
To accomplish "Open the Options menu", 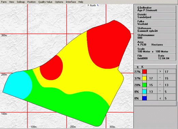I will coord(59,2).
